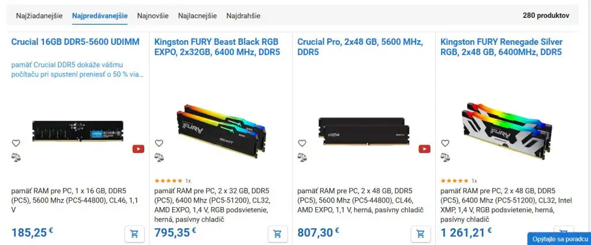
Task: Play YouTube video for Crucial 16GB UDIMM
Action: click(139, 149)
